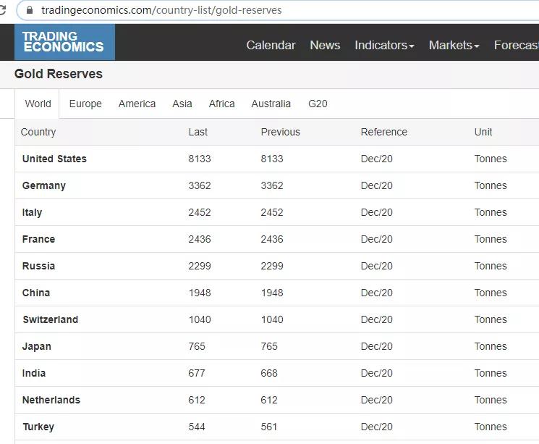This screenshot has width=539, height=444.
Task: Switch to the Asia tab
Action: (x=182, y=104)
